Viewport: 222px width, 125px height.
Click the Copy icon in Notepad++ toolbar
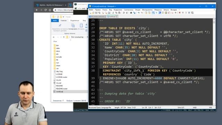pos(116,13)
